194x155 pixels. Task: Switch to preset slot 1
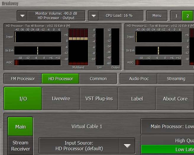177,16
